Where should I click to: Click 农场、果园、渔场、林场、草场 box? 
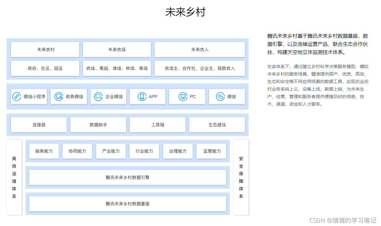[x=117, y=68]
